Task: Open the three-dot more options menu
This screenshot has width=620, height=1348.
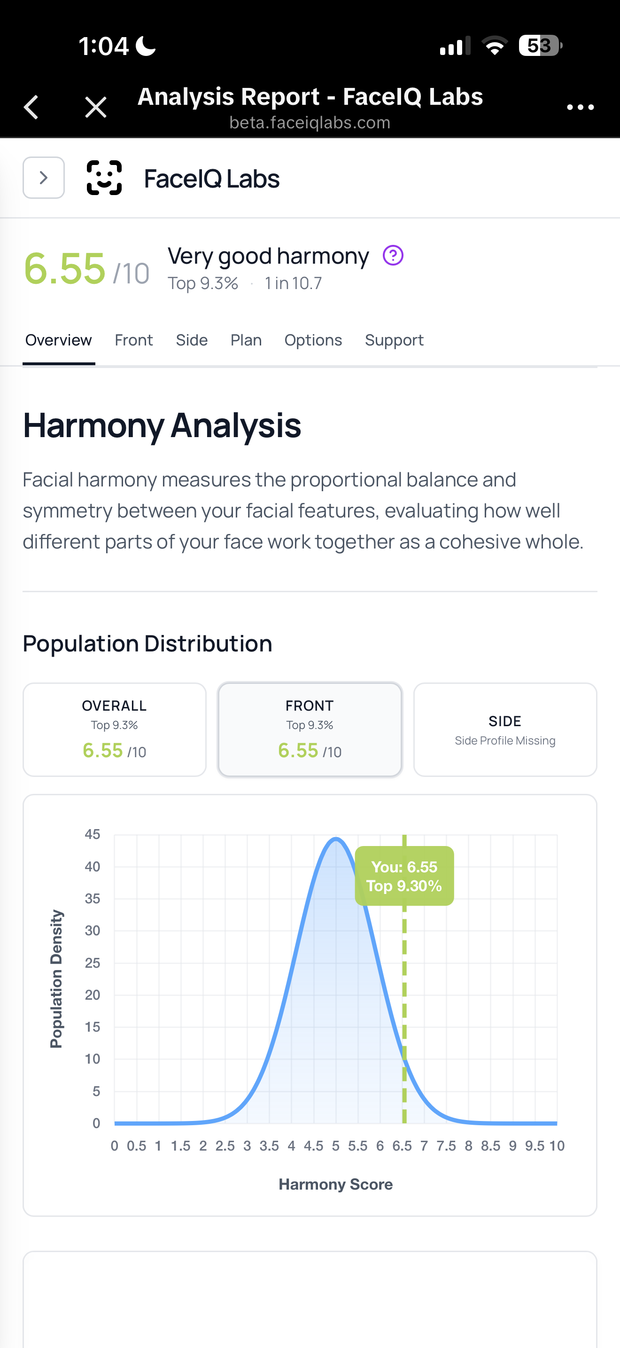Action: pyautogui.click(x=580, y=107)
